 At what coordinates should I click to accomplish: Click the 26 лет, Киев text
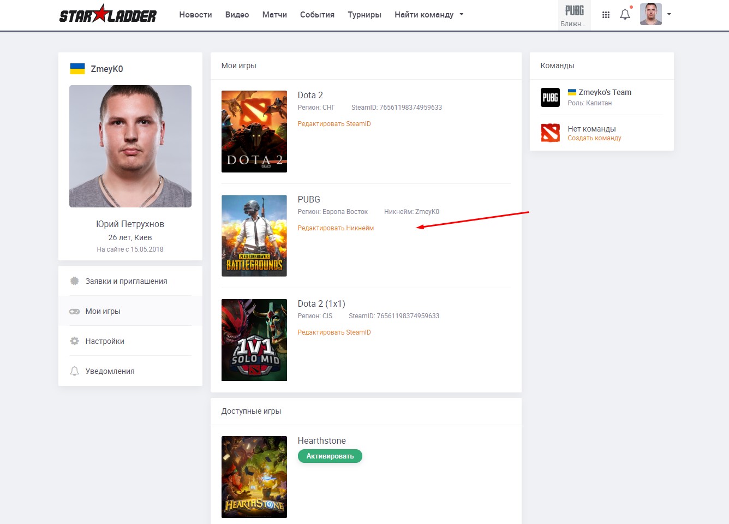pyautogui.click(x=130, y=237)
